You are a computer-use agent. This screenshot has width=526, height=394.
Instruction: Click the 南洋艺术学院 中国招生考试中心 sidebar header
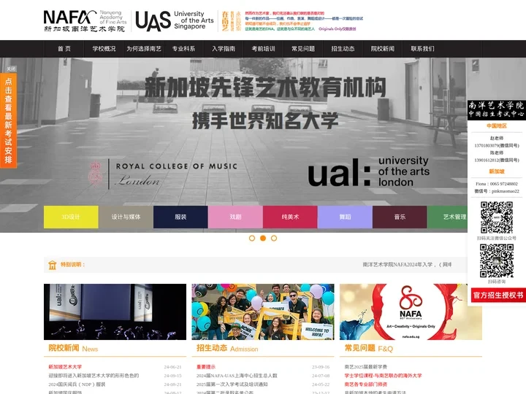coord(497,109)
